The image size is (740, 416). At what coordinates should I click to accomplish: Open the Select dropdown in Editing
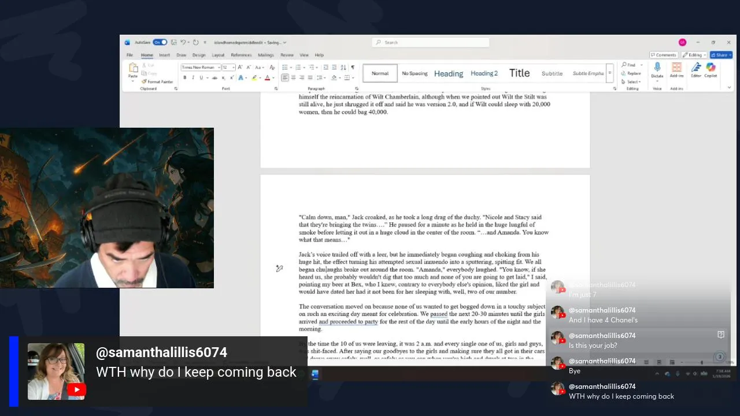point(631,82)
